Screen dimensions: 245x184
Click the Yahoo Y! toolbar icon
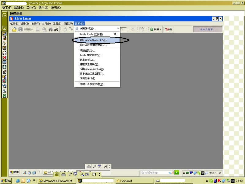[x=169, y=29]
